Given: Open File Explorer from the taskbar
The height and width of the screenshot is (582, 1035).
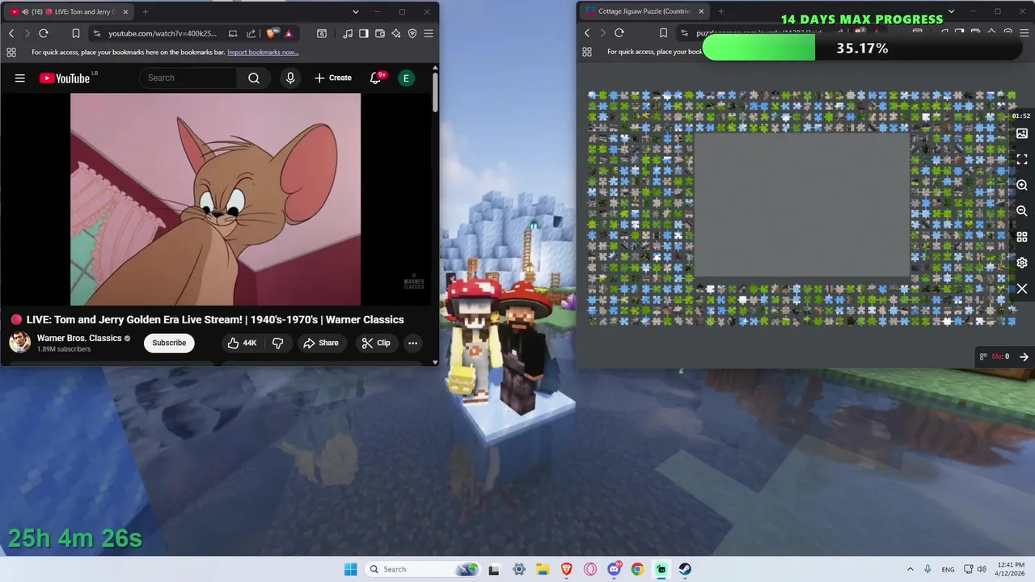Looking at the screenshot, I should coord(543,569).
